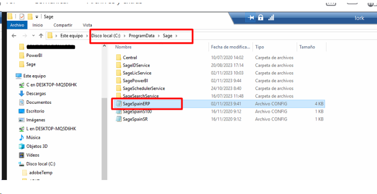Select the Central folder icon
The image size is (377, 194).
[118, 57]
